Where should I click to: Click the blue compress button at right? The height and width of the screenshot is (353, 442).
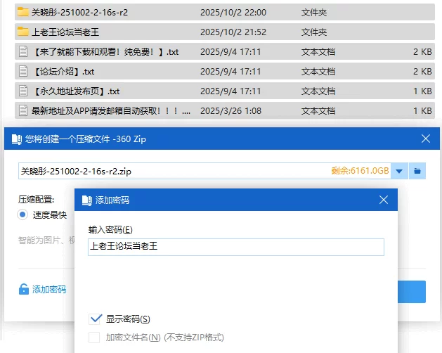412,291
